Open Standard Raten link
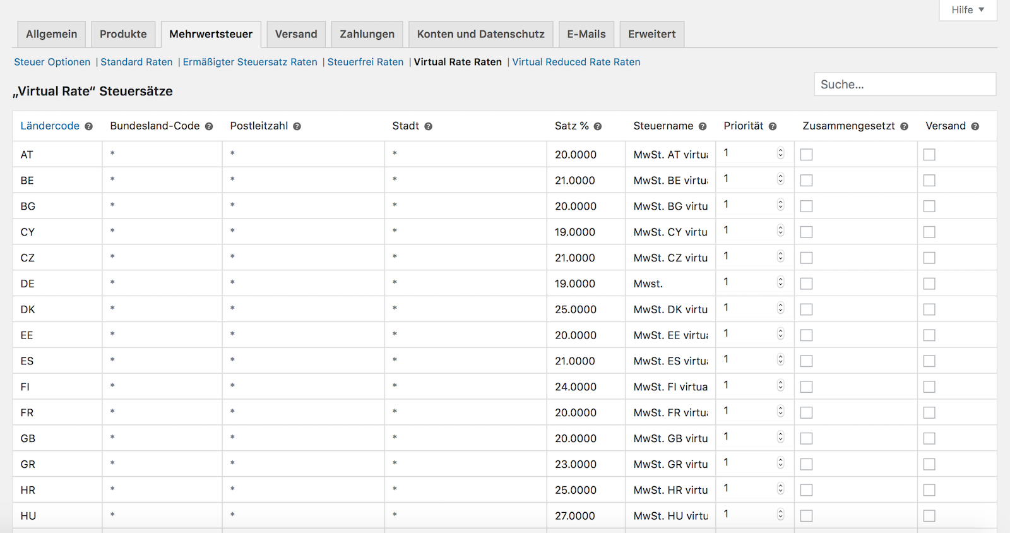This screenshot has width=1010, height=533. (136, 62)
